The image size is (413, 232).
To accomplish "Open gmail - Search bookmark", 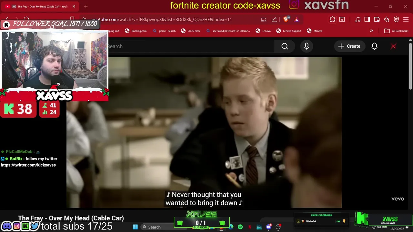I will click(x=164, y=31).
